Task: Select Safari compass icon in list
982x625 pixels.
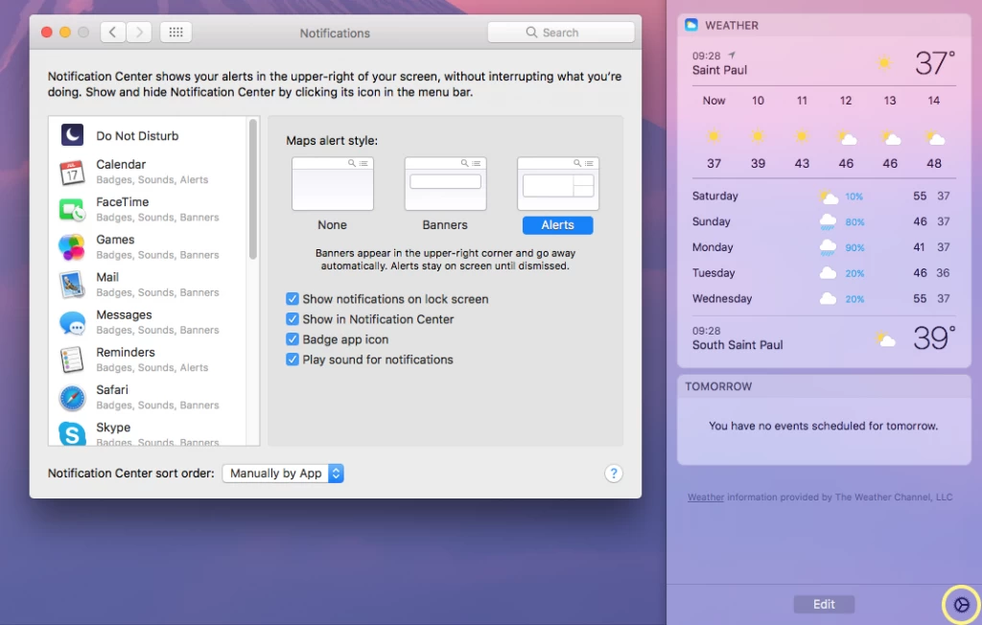Action: click(x=72, y=398)
